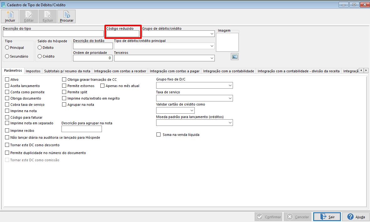Open Integração com contas a receber tab
This screenshot has width=370, height=222.
pyautogui.click(x=120, y=71)
